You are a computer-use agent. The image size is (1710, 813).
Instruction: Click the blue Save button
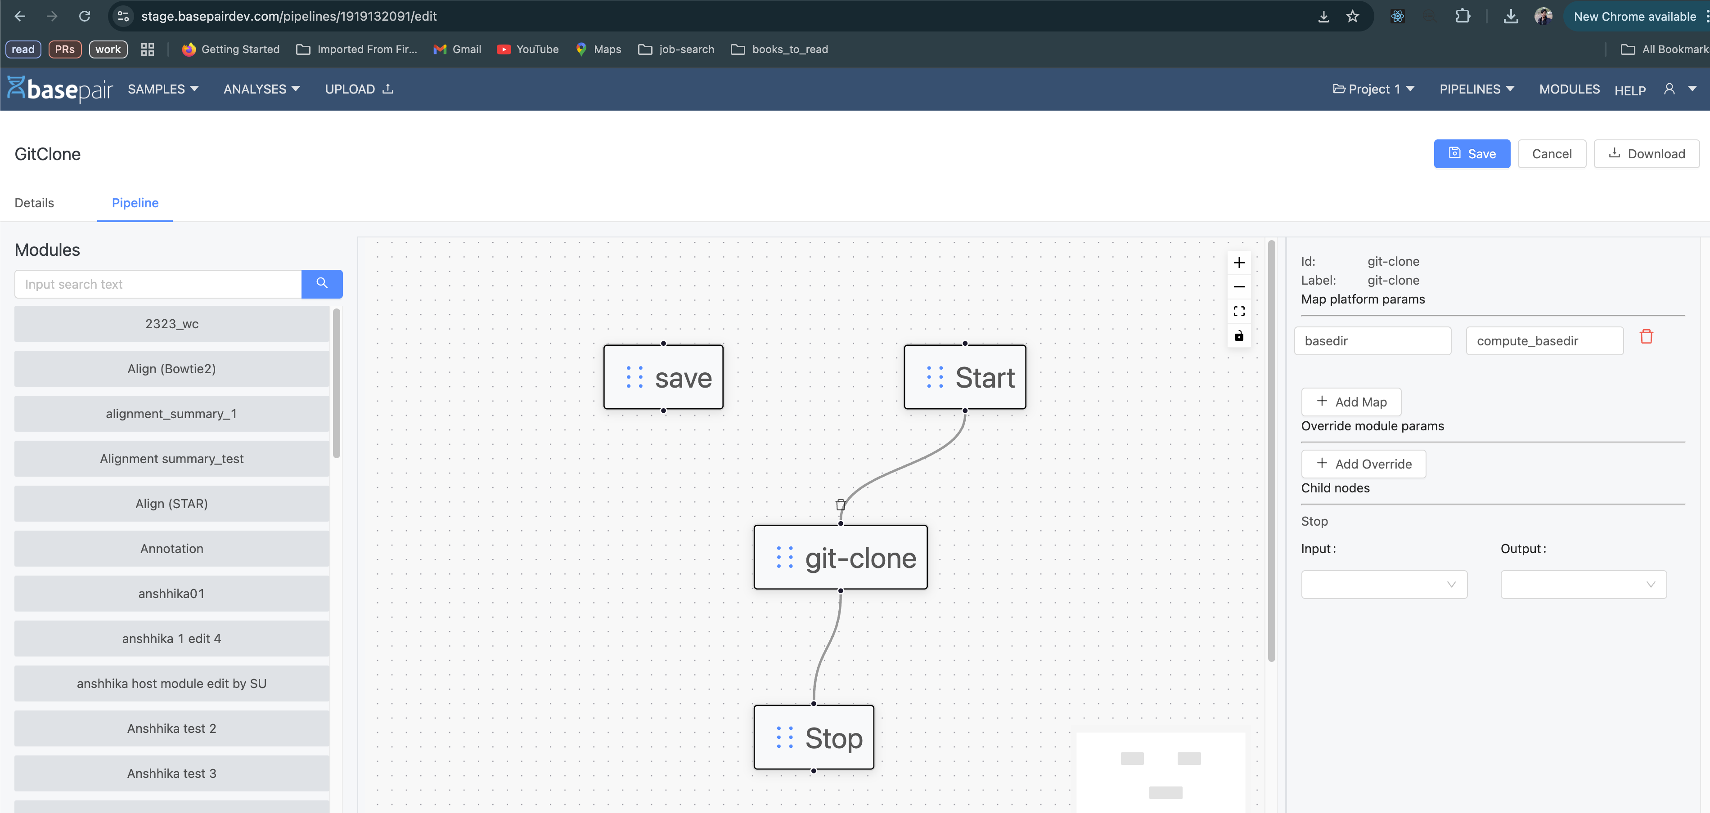tap(1471, 154)
